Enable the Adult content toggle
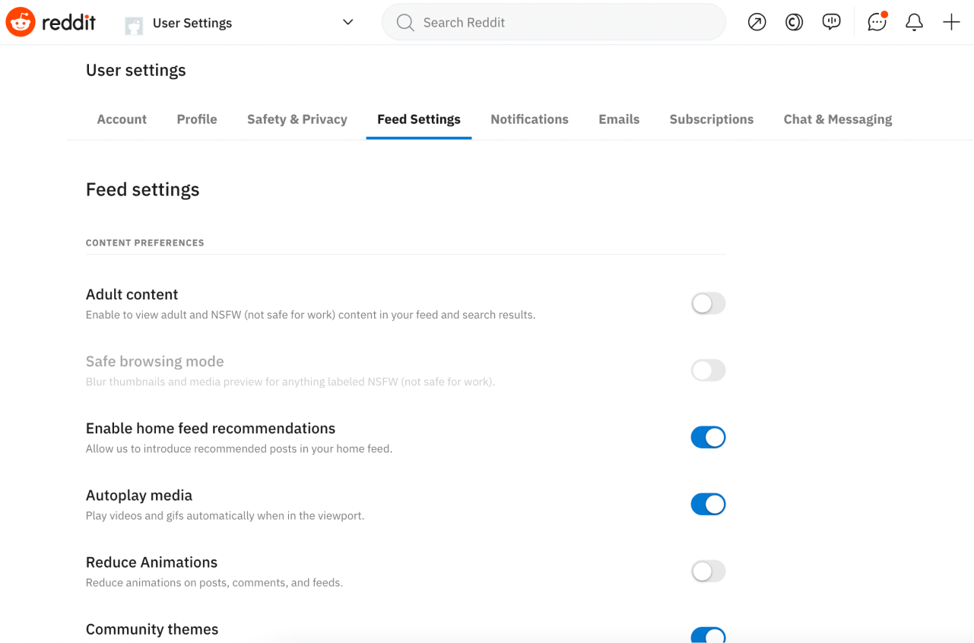 (708, 304)
